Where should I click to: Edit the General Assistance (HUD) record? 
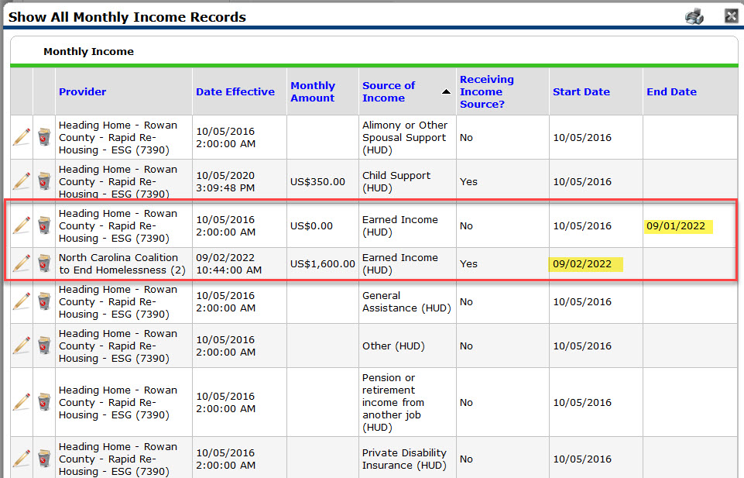pyautogui.click(x=21, y=301)
